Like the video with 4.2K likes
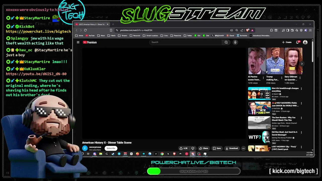 183,148
